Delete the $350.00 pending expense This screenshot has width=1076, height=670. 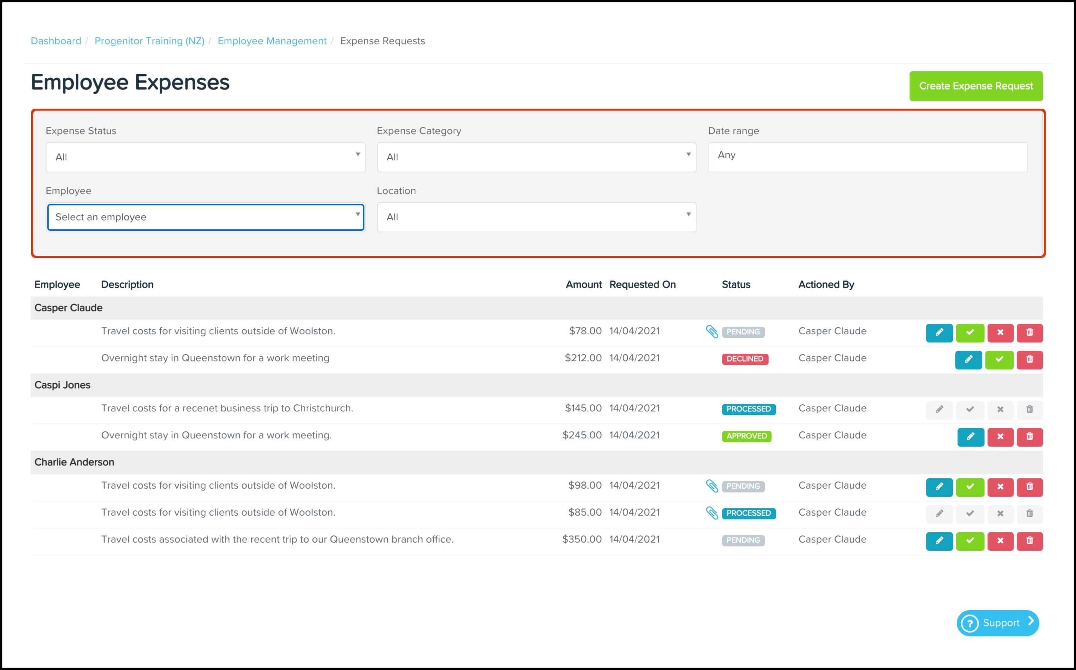pyautogui.click(x=1029, y=541)
